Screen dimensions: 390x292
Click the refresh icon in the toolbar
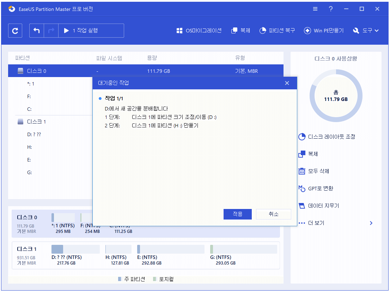pos(15,31)
